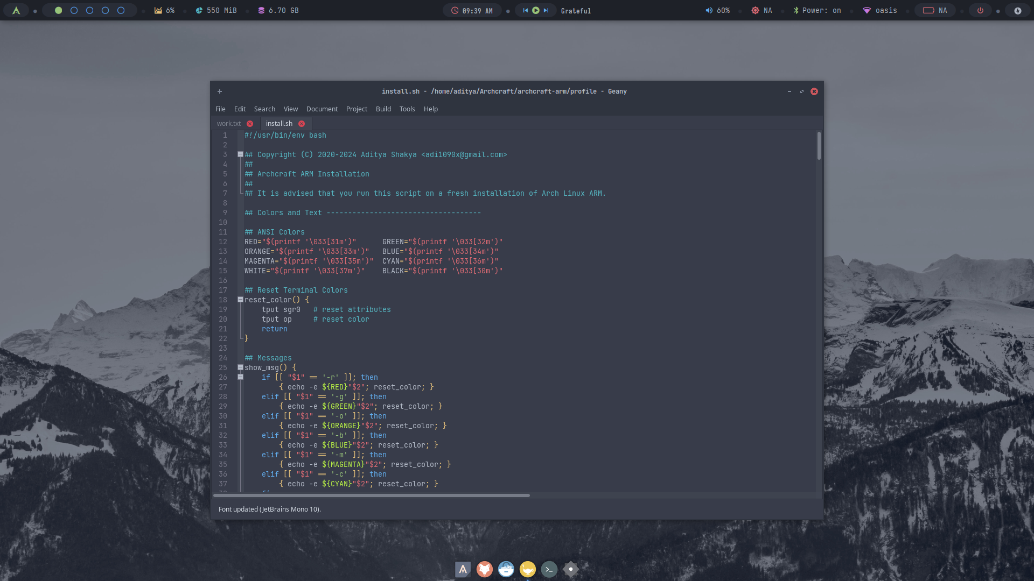Collapse the reset_color function fold marker
This screenshot has height=581, width=1034.
click(x=240, y=300)
